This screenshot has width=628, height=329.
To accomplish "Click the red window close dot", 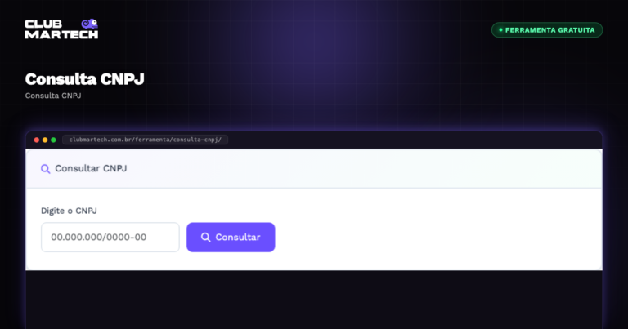I will pyautogui.click(x=37, y=140).
